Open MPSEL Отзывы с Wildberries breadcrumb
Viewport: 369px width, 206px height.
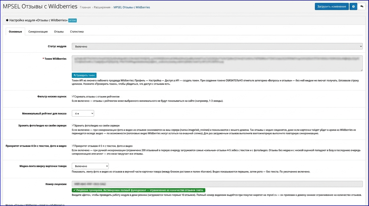[132, 7]
